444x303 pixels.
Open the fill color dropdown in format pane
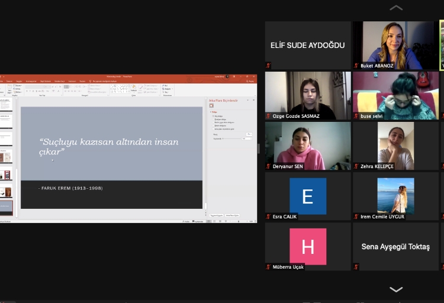249,134
